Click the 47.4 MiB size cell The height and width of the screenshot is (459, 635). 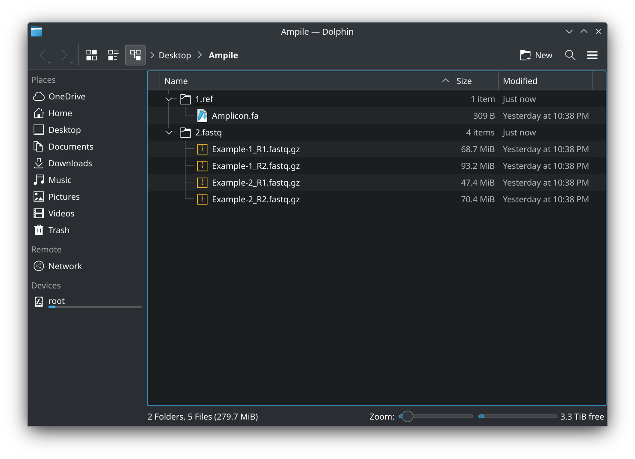(478, 183)
